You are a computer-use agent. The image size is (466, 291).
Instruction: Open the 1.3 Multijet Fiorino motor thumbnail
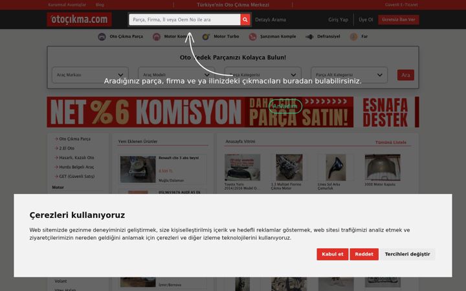click(289, 167)
